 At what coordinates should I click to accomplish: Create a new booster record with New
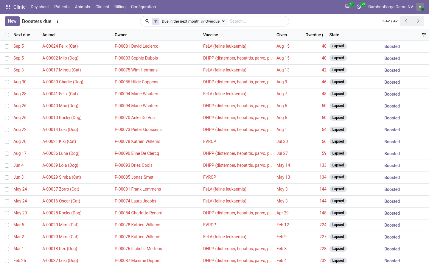(12, 21)
